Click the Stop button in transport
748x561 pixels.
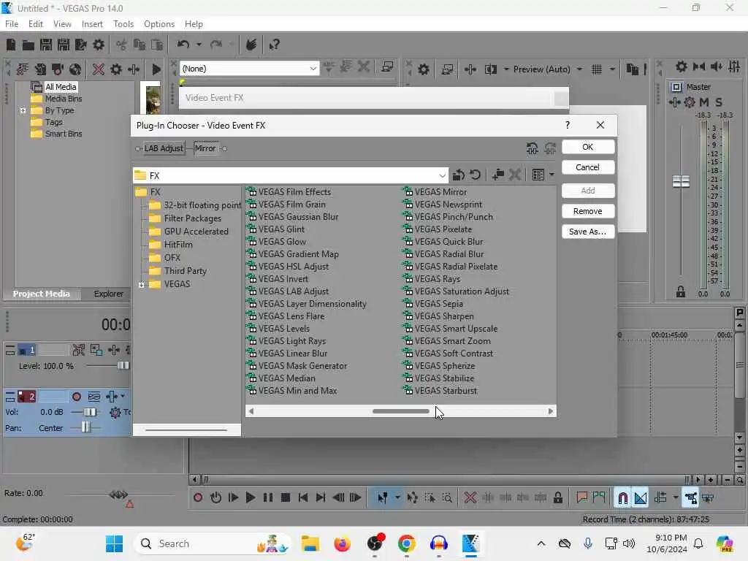(x=286, y=497)
